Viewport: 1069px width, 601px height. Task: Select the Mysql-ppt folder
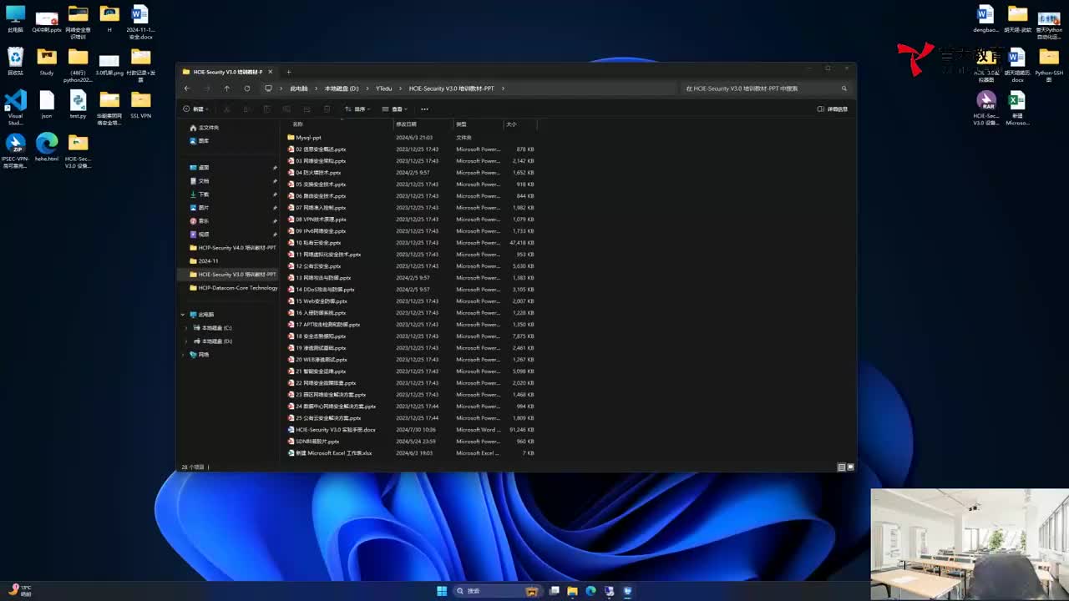point(304,138)
